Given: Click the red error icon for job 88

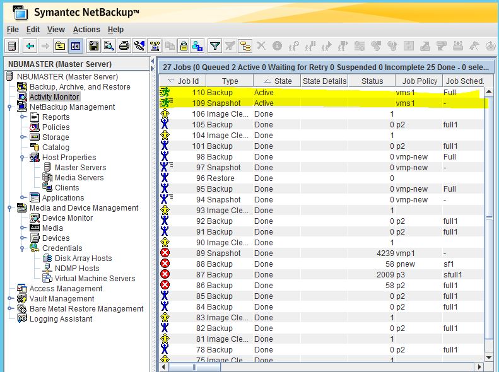Looking at the screenshot, I should 165,264.
